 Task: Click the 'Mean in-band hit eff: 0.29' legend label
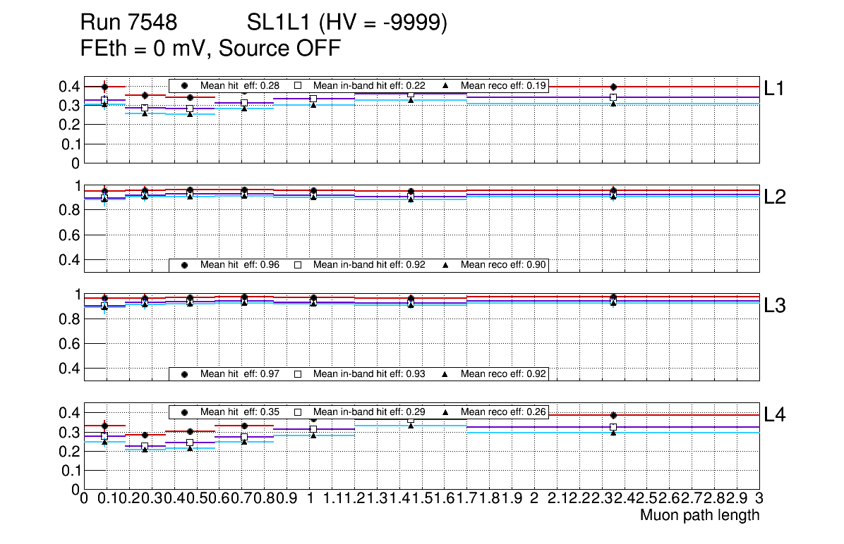pos(369,412)
